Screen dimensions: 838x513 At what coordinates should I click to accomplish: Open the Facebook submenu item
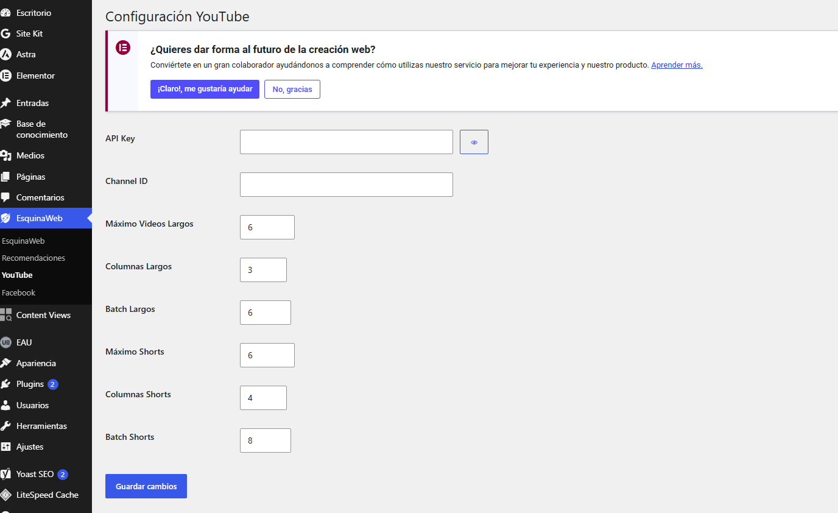pos(19,292)
